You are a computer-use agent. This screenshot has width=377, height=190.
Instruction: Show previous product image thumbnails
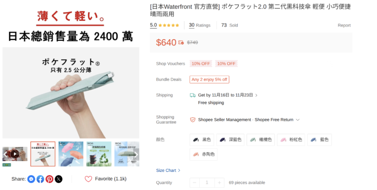click(5, 155)
